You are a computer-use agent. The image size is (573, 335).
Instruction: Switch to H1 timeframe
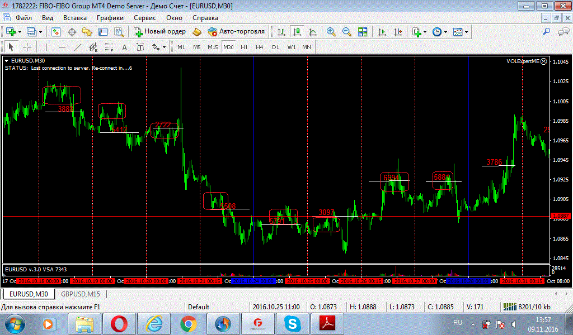point(244,47)
